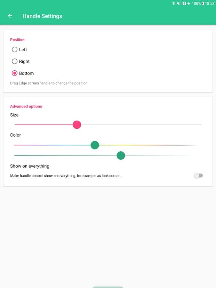The width and height of the screenshot is (216, 288).
Task: Tap the clock showing 18:53
Action: (x=210, y=4)
